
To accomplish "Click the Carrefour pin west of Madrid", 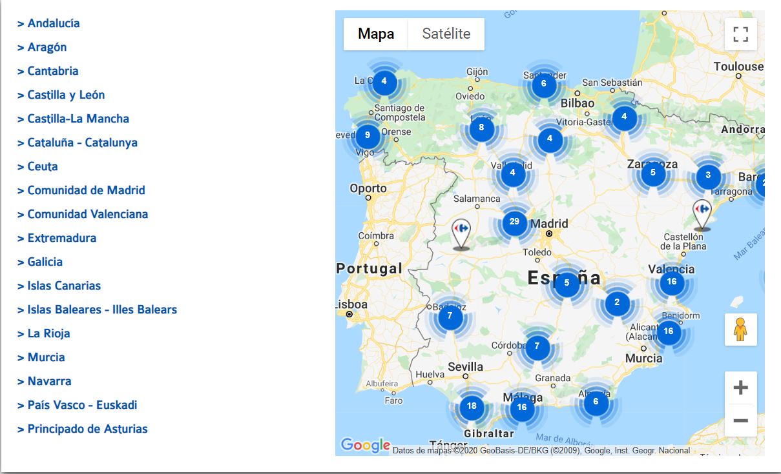I will [x=461, y=233].
